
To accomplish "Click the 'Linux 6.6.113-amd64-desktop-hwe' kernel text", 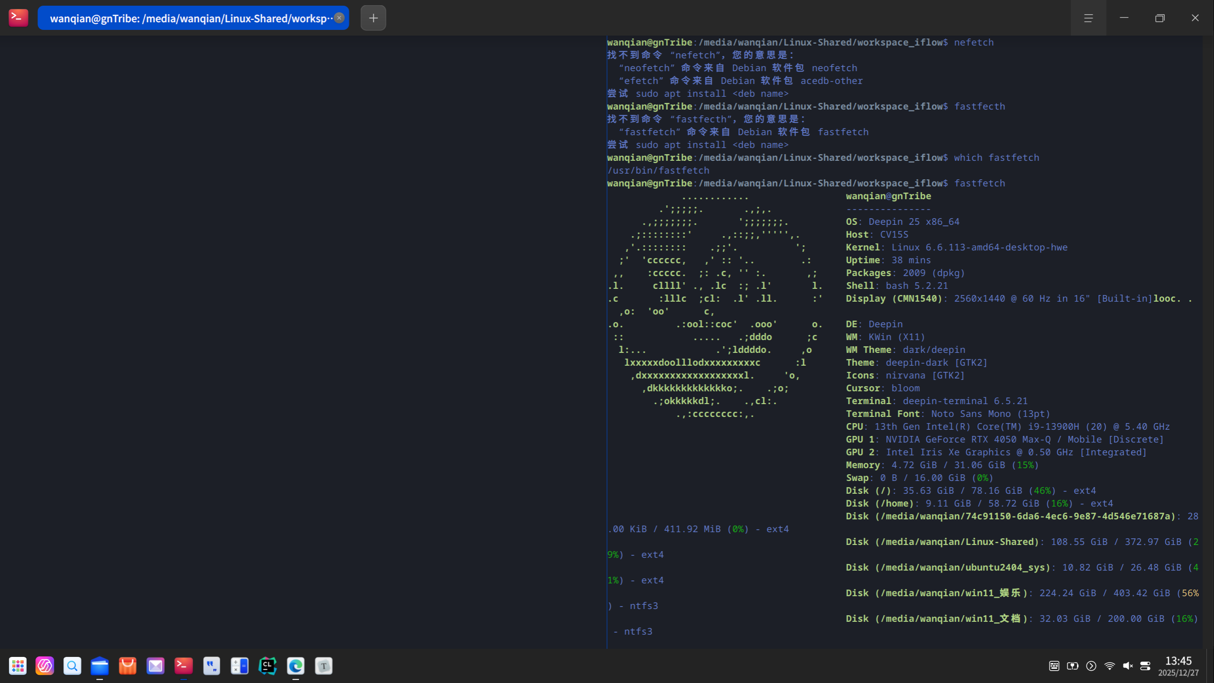I will [x=979, y=247].
